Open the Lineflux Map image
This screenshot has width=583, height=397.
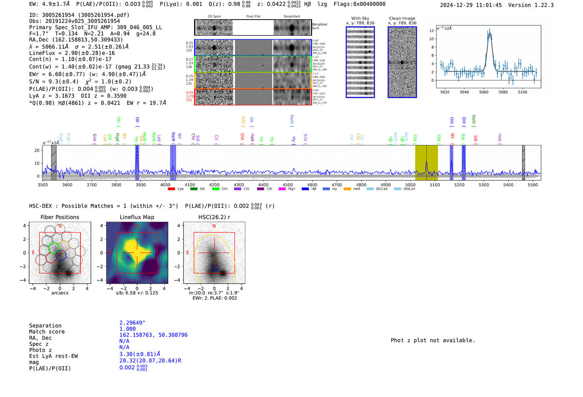[137, 253]
